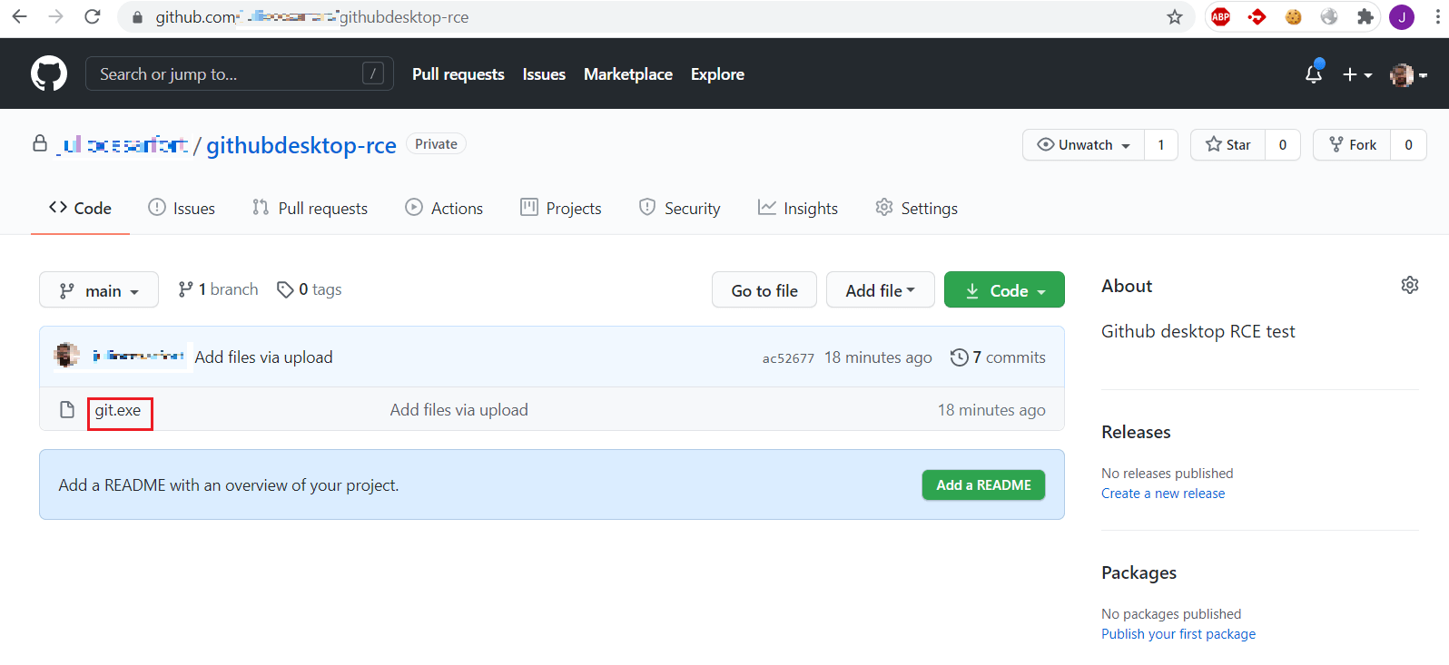Open the browser extensions puzzle icon
Image resolution: width=1449 pixels, height=665 pixels.
(1365, 16)
